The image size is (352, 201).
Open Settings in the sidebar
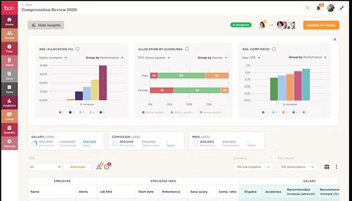tap(10, 143)
